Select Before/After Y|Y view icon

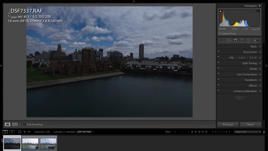point(15,125)
